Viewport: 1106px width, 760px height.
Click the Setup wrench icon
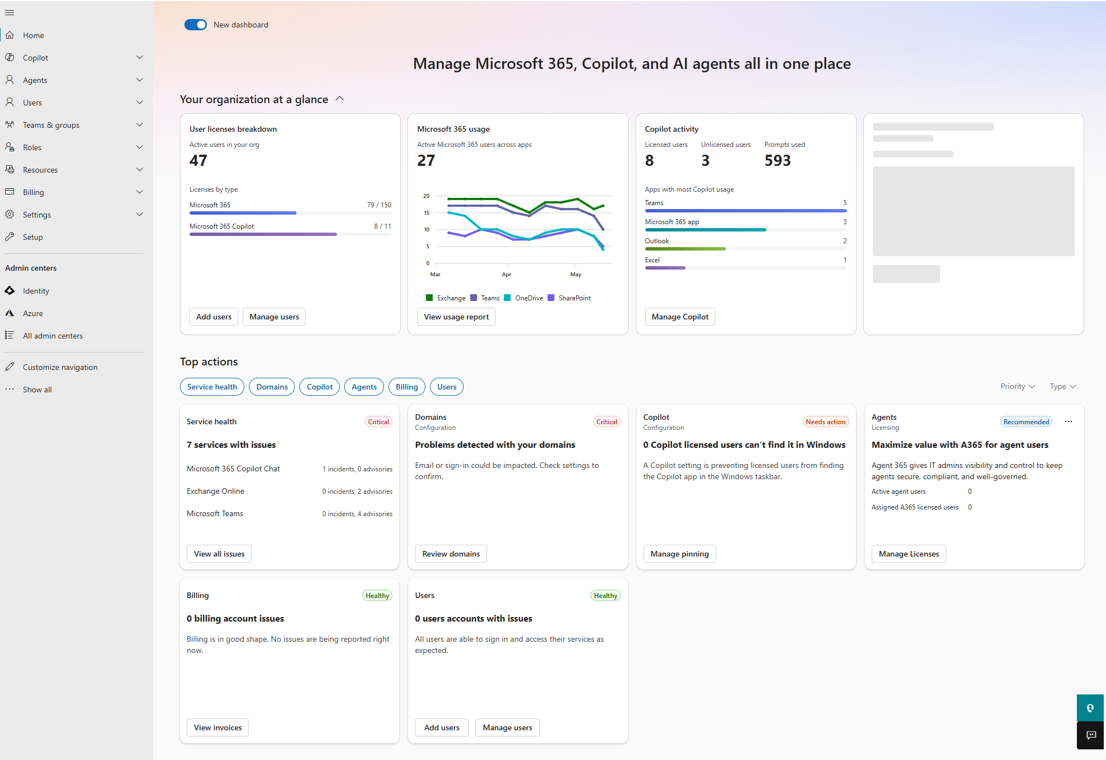[x=10, y=237]
